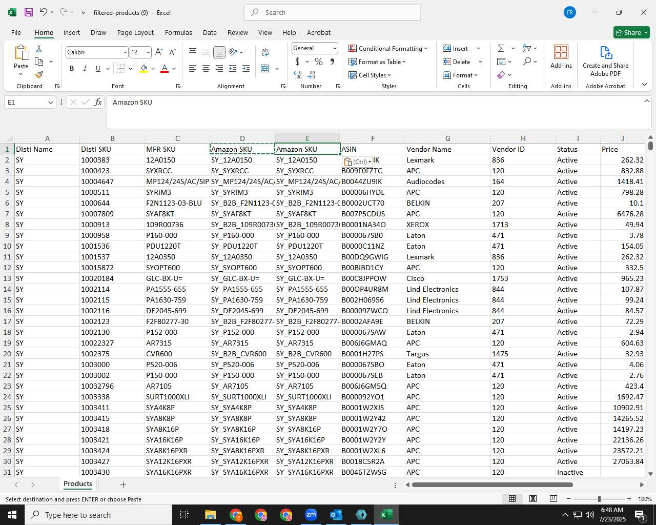The image size is (656, 525).
Task: Click Increase Indent icon
Action: [246, 68]
